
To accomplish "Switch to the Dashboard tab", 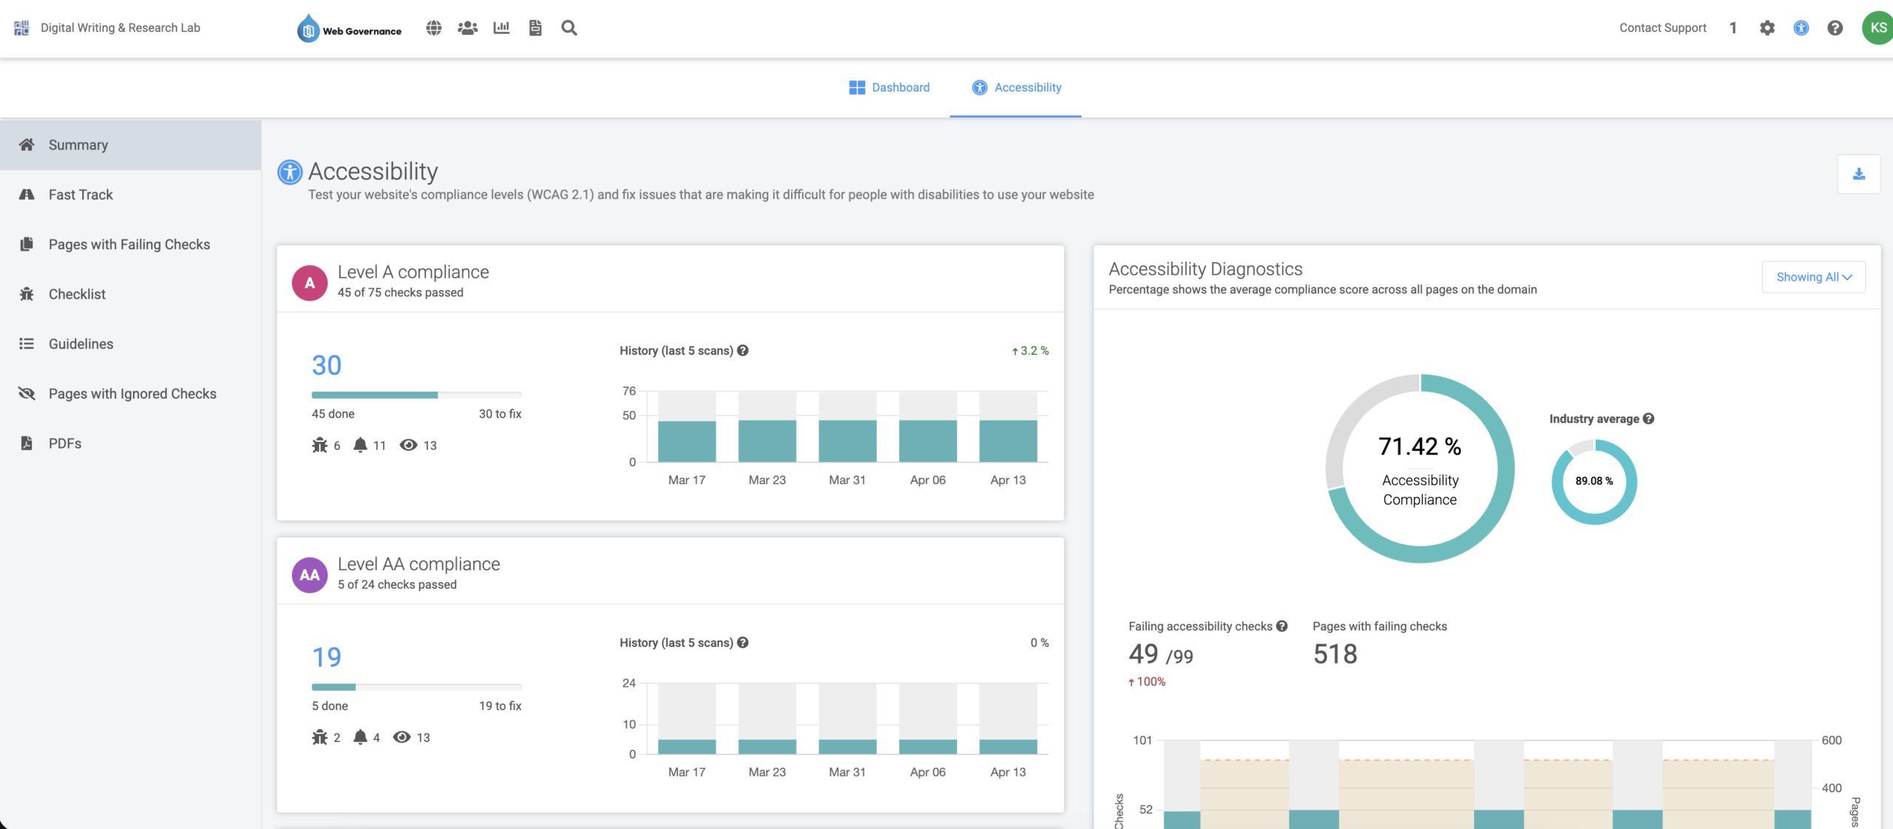I will tap(890, 87).
